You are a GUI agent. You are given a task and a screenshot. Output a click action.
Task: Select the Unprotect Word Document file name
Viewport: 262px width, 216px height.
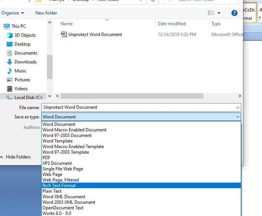coord(95,35)
